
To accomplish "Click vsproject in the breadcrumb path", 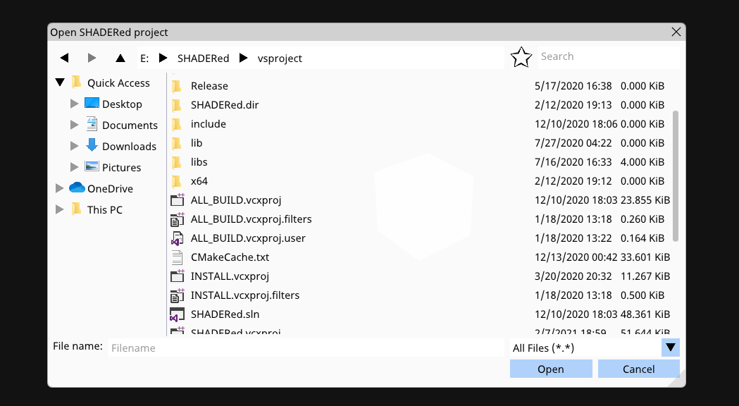I will click(x=280, y=59).
